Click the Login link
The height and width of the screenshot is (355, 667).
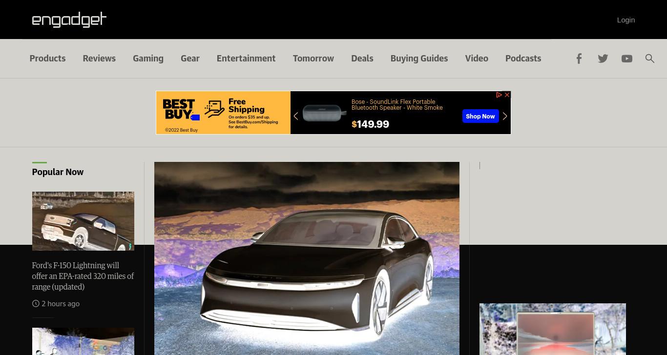[626, 20]
